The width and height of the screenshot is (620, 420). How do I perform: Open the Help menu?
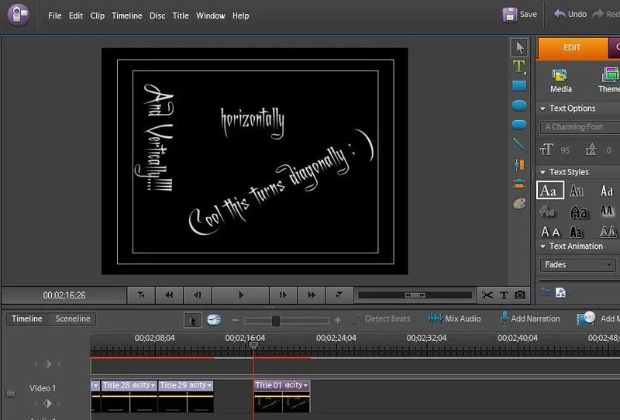(240, 15)
